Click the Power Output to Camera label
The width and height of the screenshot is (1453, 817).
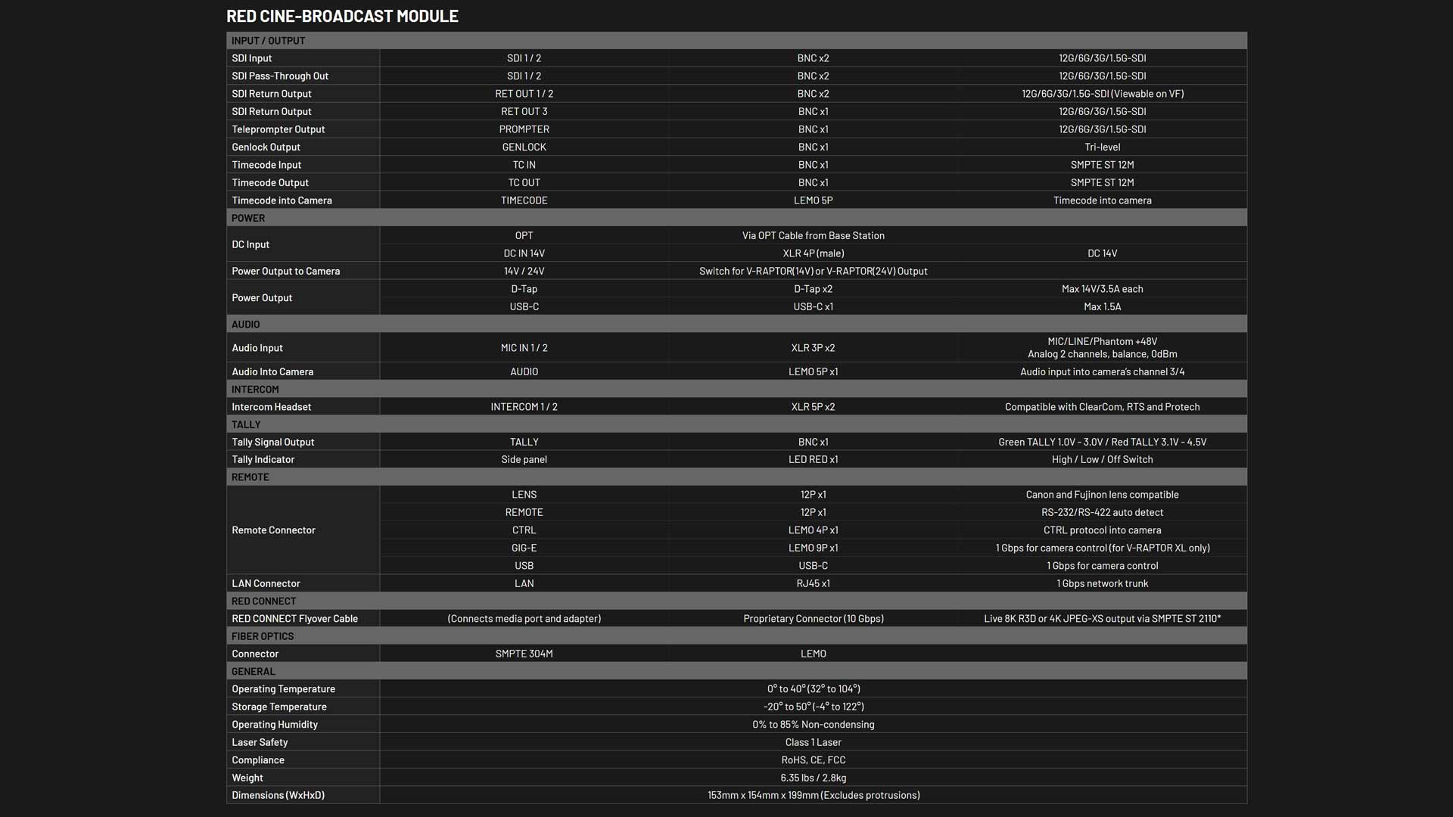285,271
